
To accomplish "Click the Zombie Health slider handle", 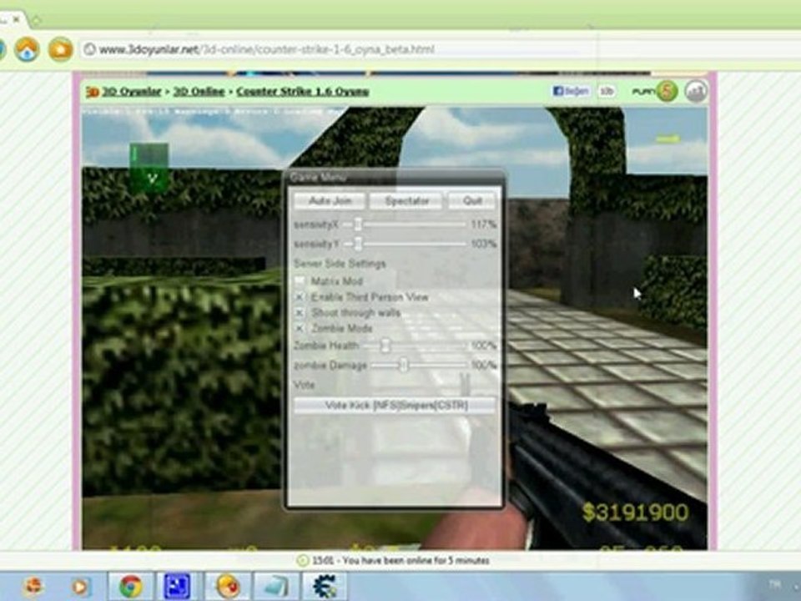I will point(385,346).
